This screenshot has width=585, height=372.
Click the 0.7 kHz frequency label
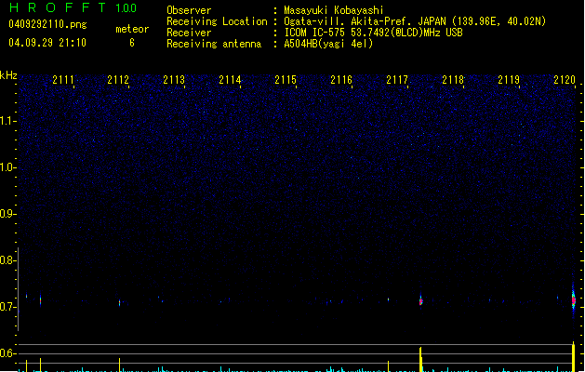coord(7,307)
